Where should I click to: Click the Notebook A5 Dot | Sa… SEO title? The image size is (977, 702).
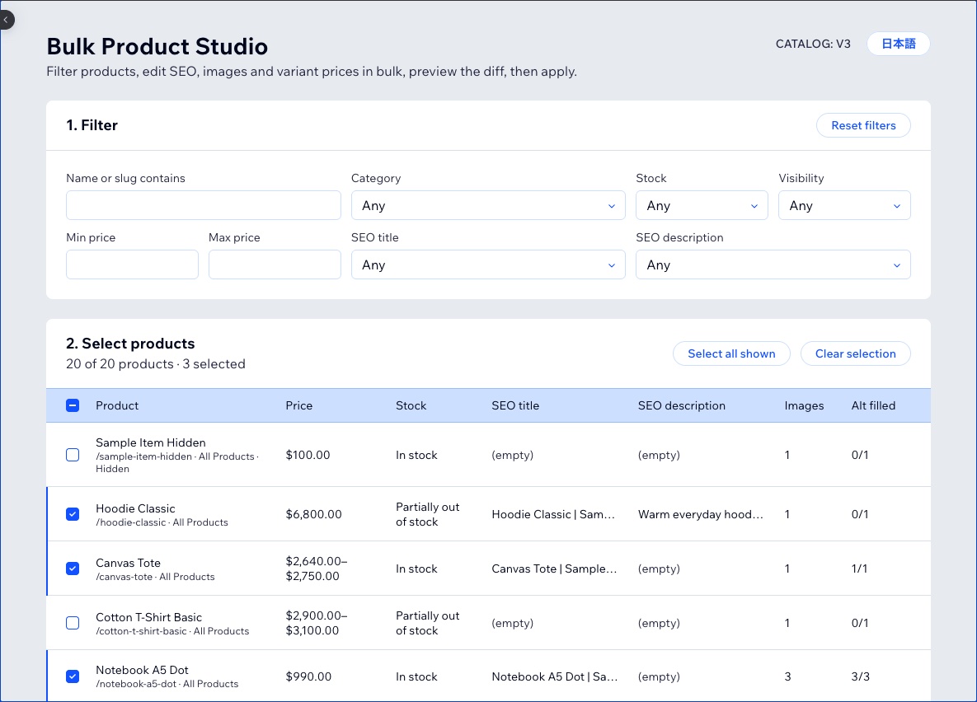pos(555,676)
